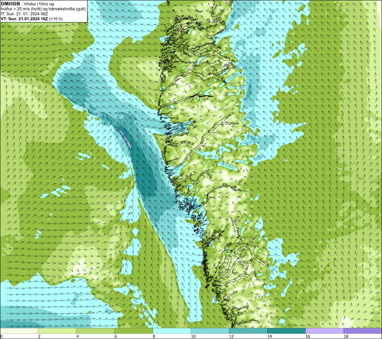The image size is (382, 339).
Task: Click the 0–2 m/s palest legend swatch
Action: coord(19,331)
